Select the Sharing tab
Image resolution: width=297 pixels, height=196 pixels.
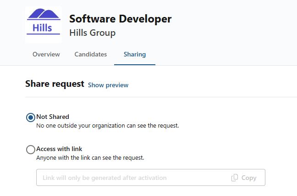(x=135, y=55)
